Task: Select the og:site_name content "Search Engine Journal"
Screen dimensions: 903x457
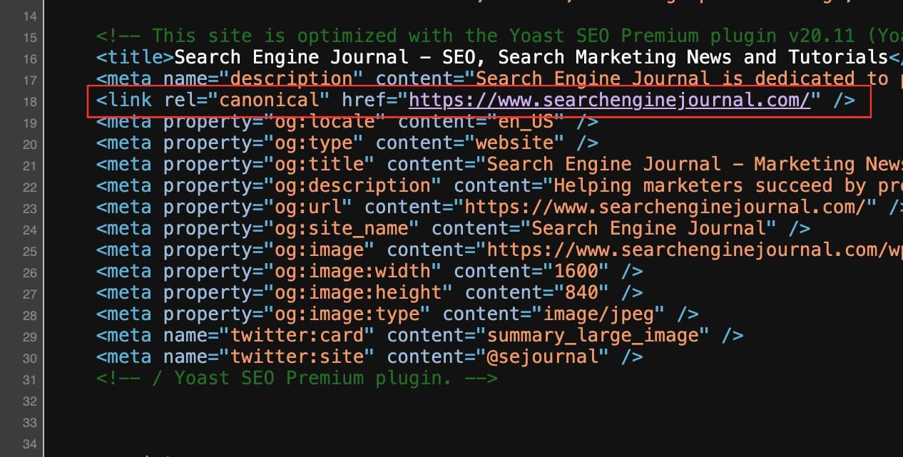Action: pos(648,228)
